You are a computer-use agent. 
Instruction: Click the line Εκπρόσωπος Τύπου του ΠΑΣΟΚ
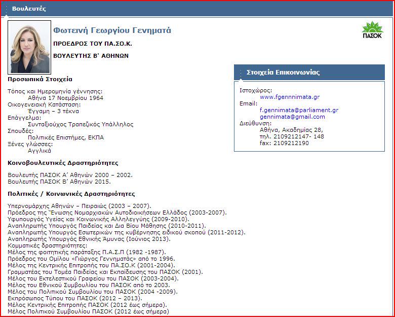point(75,298)
